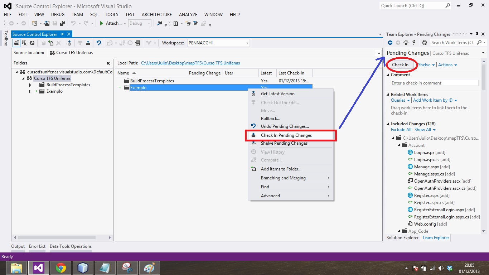Screen dimensions: 489x275
Task: Open the Workspace PENNACCHI dropdown
Action: click(247, 43)
